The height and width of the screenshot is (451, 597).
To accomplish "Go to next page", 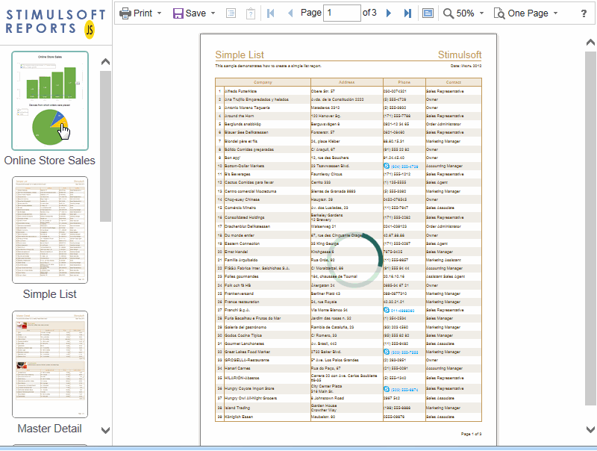I will click(x=388, y=13).
